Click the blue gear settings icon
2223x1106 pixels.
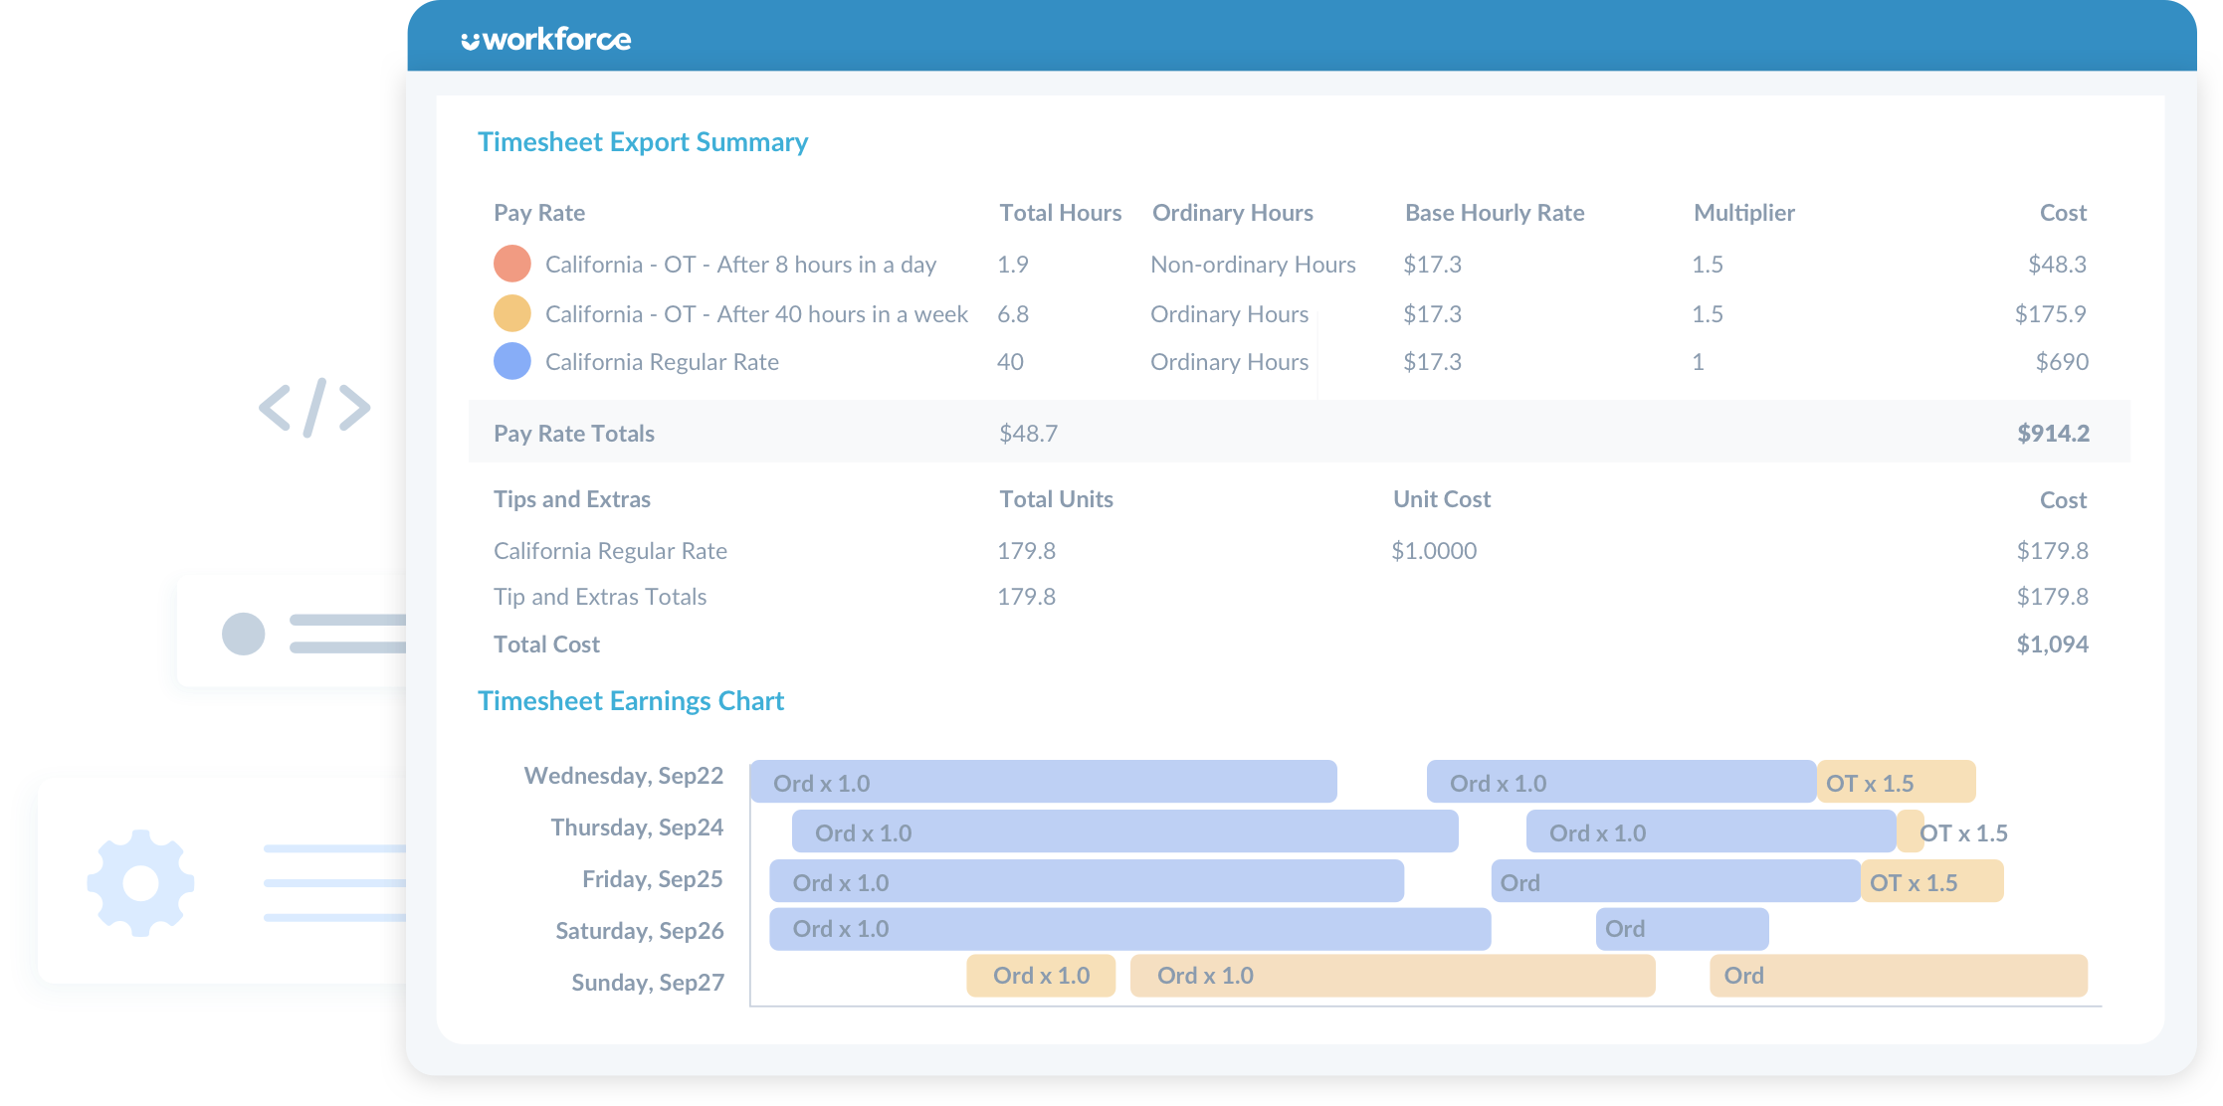(x=140, y=883)
